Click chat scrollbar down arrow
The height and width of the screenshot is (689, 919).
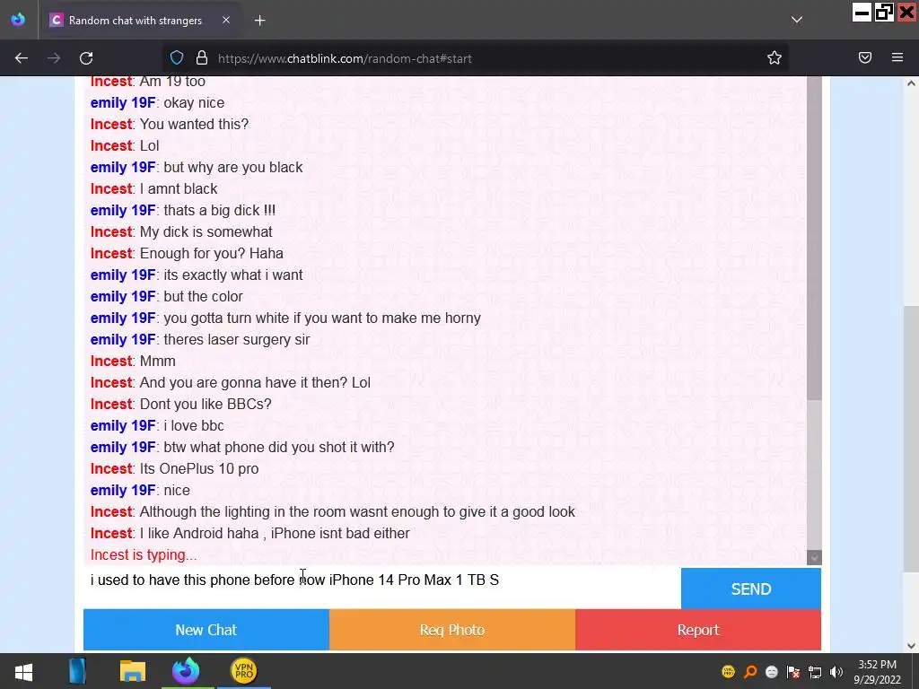click(814, 558)
